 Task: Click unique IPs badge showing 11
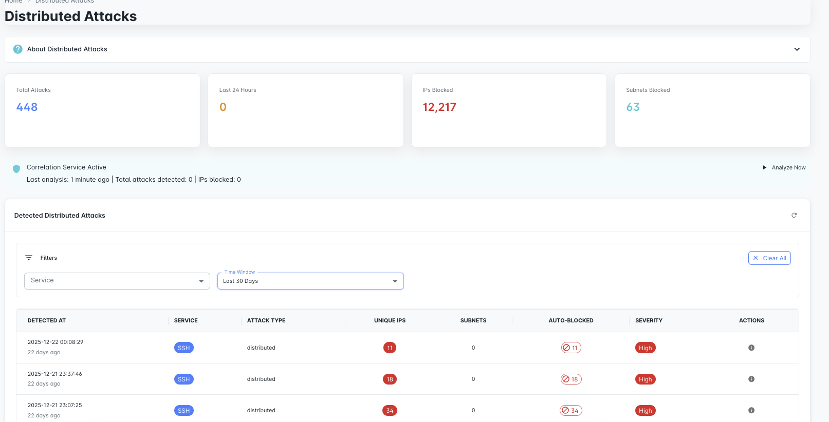pos(390,348)
